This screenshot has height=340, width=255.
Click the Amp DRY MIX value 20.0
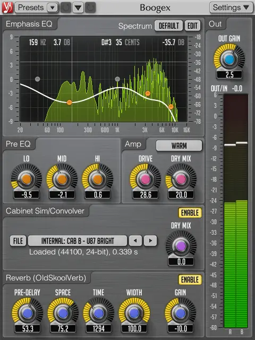coord(181,195)
